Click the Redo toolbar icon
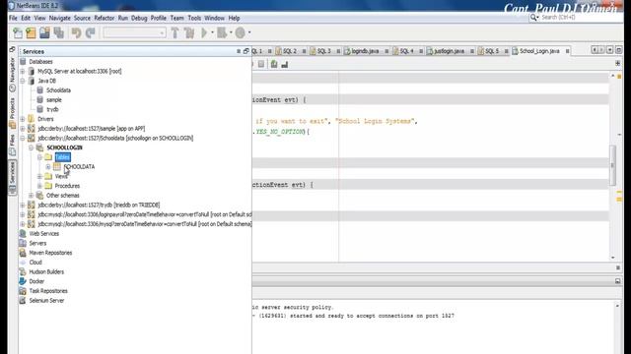The image size is (631, 354). point(90,32)
